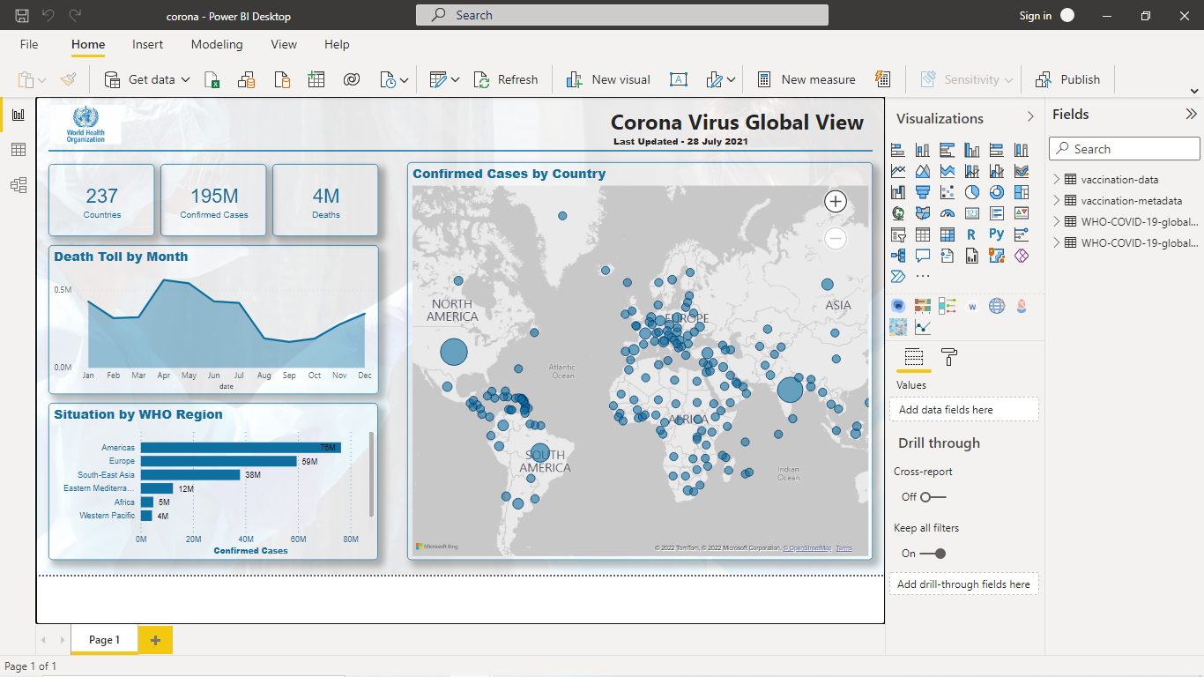The image size is (1204, 677).
Task: Select the Q&A visual icon
Action: click(x=922, y=257)
